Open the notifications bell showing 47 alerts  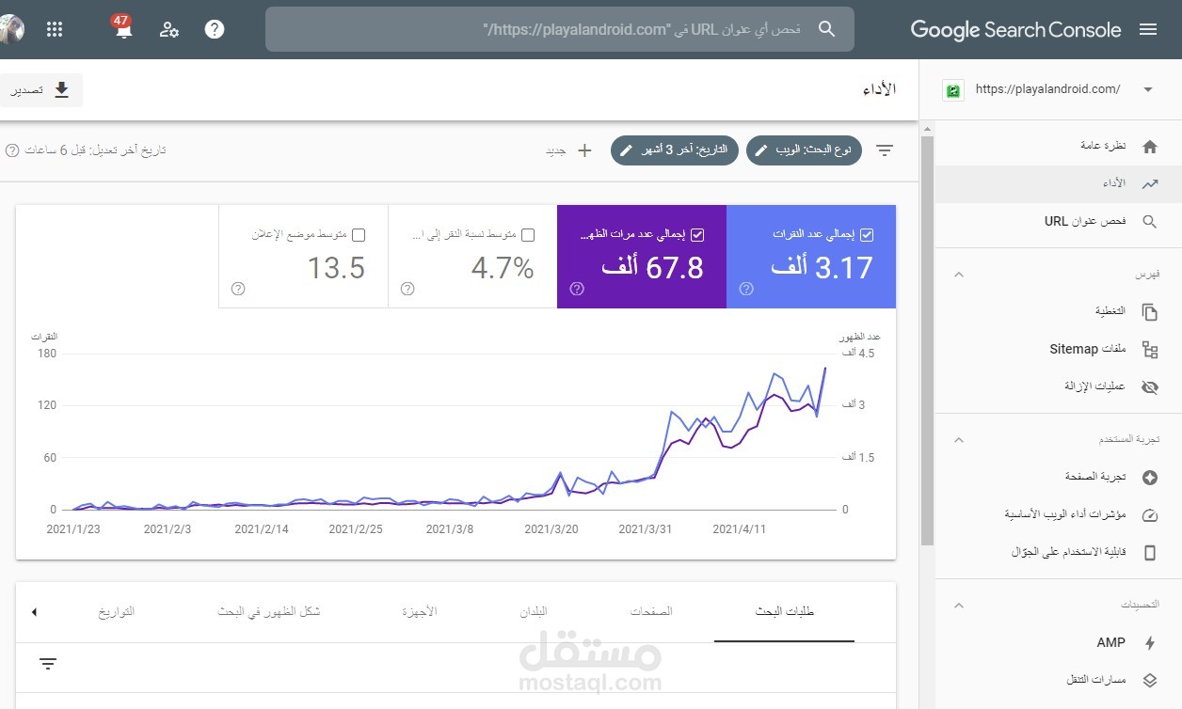[122, 29]
